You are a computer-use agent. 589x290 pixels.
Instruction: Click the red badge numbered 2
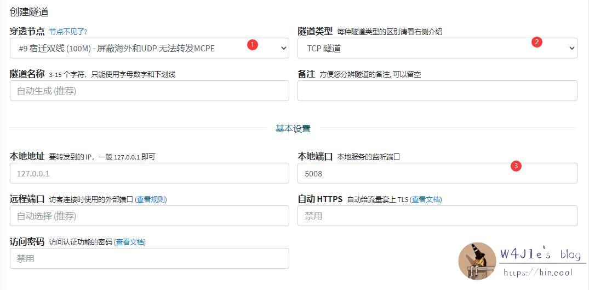(x=536, y=42)
